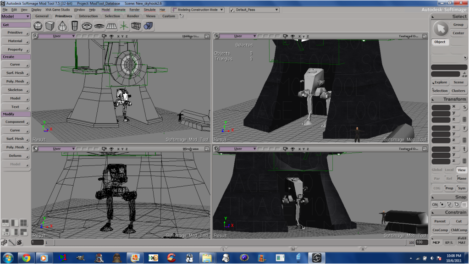Open the Softimage app in the taskbar
Image resolution: width=469 pixels, height=264 pixels.
(316, 258)
